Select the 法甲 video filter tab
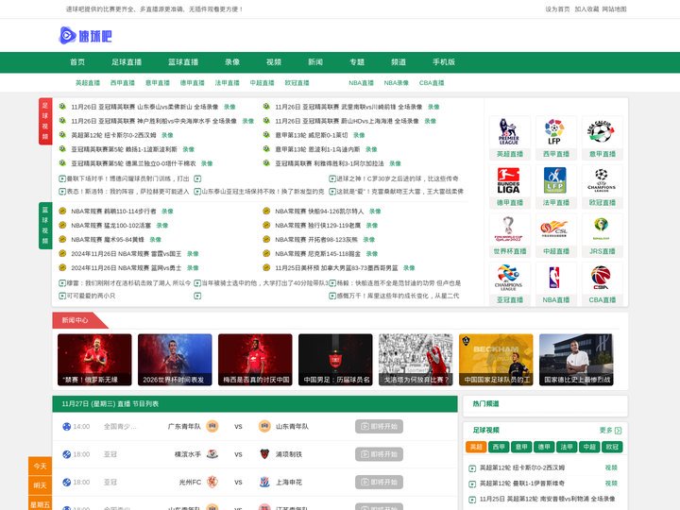Image resolution: width=680 pixels, height=510 pixels. tap(567, 447)
